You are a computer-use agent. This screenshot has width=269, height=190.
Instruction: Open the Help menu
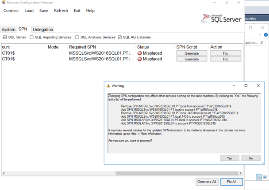point(90,11)
